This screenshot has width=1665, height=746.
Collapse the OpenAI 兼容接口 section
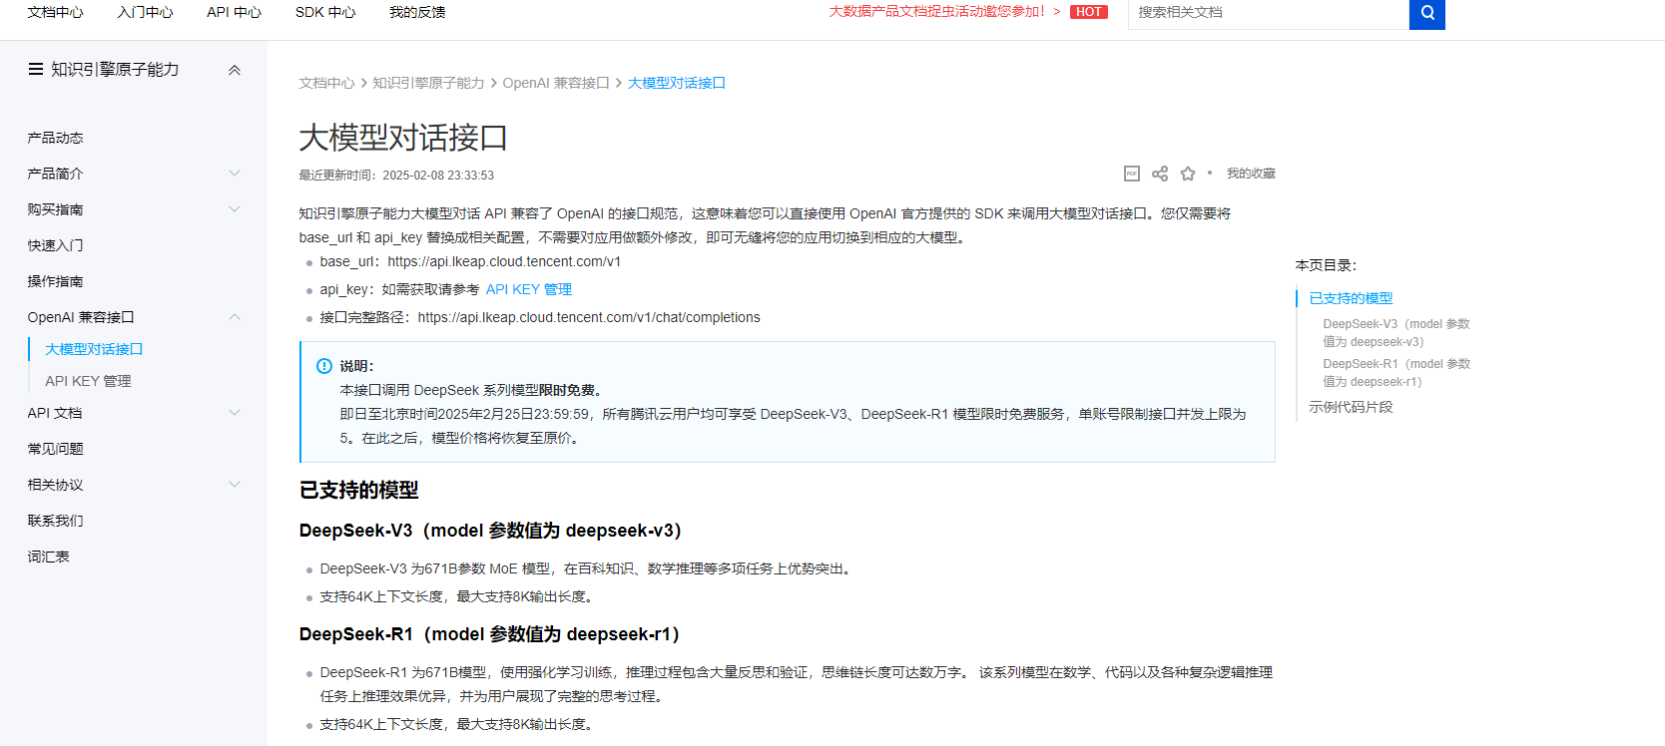pos(235,317)
